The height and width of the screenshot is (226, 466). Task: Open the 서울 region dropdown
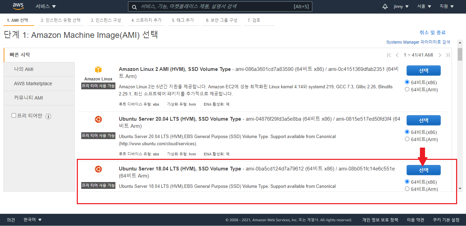pyautogui.click(x=424, y=6)
